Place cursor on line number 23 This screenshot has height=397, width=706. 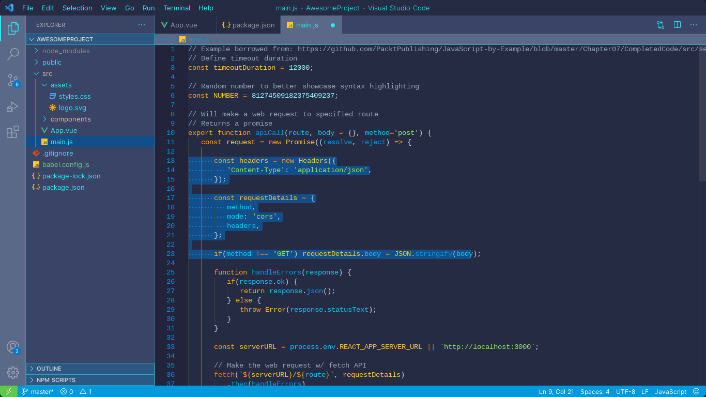coord(171,254)
